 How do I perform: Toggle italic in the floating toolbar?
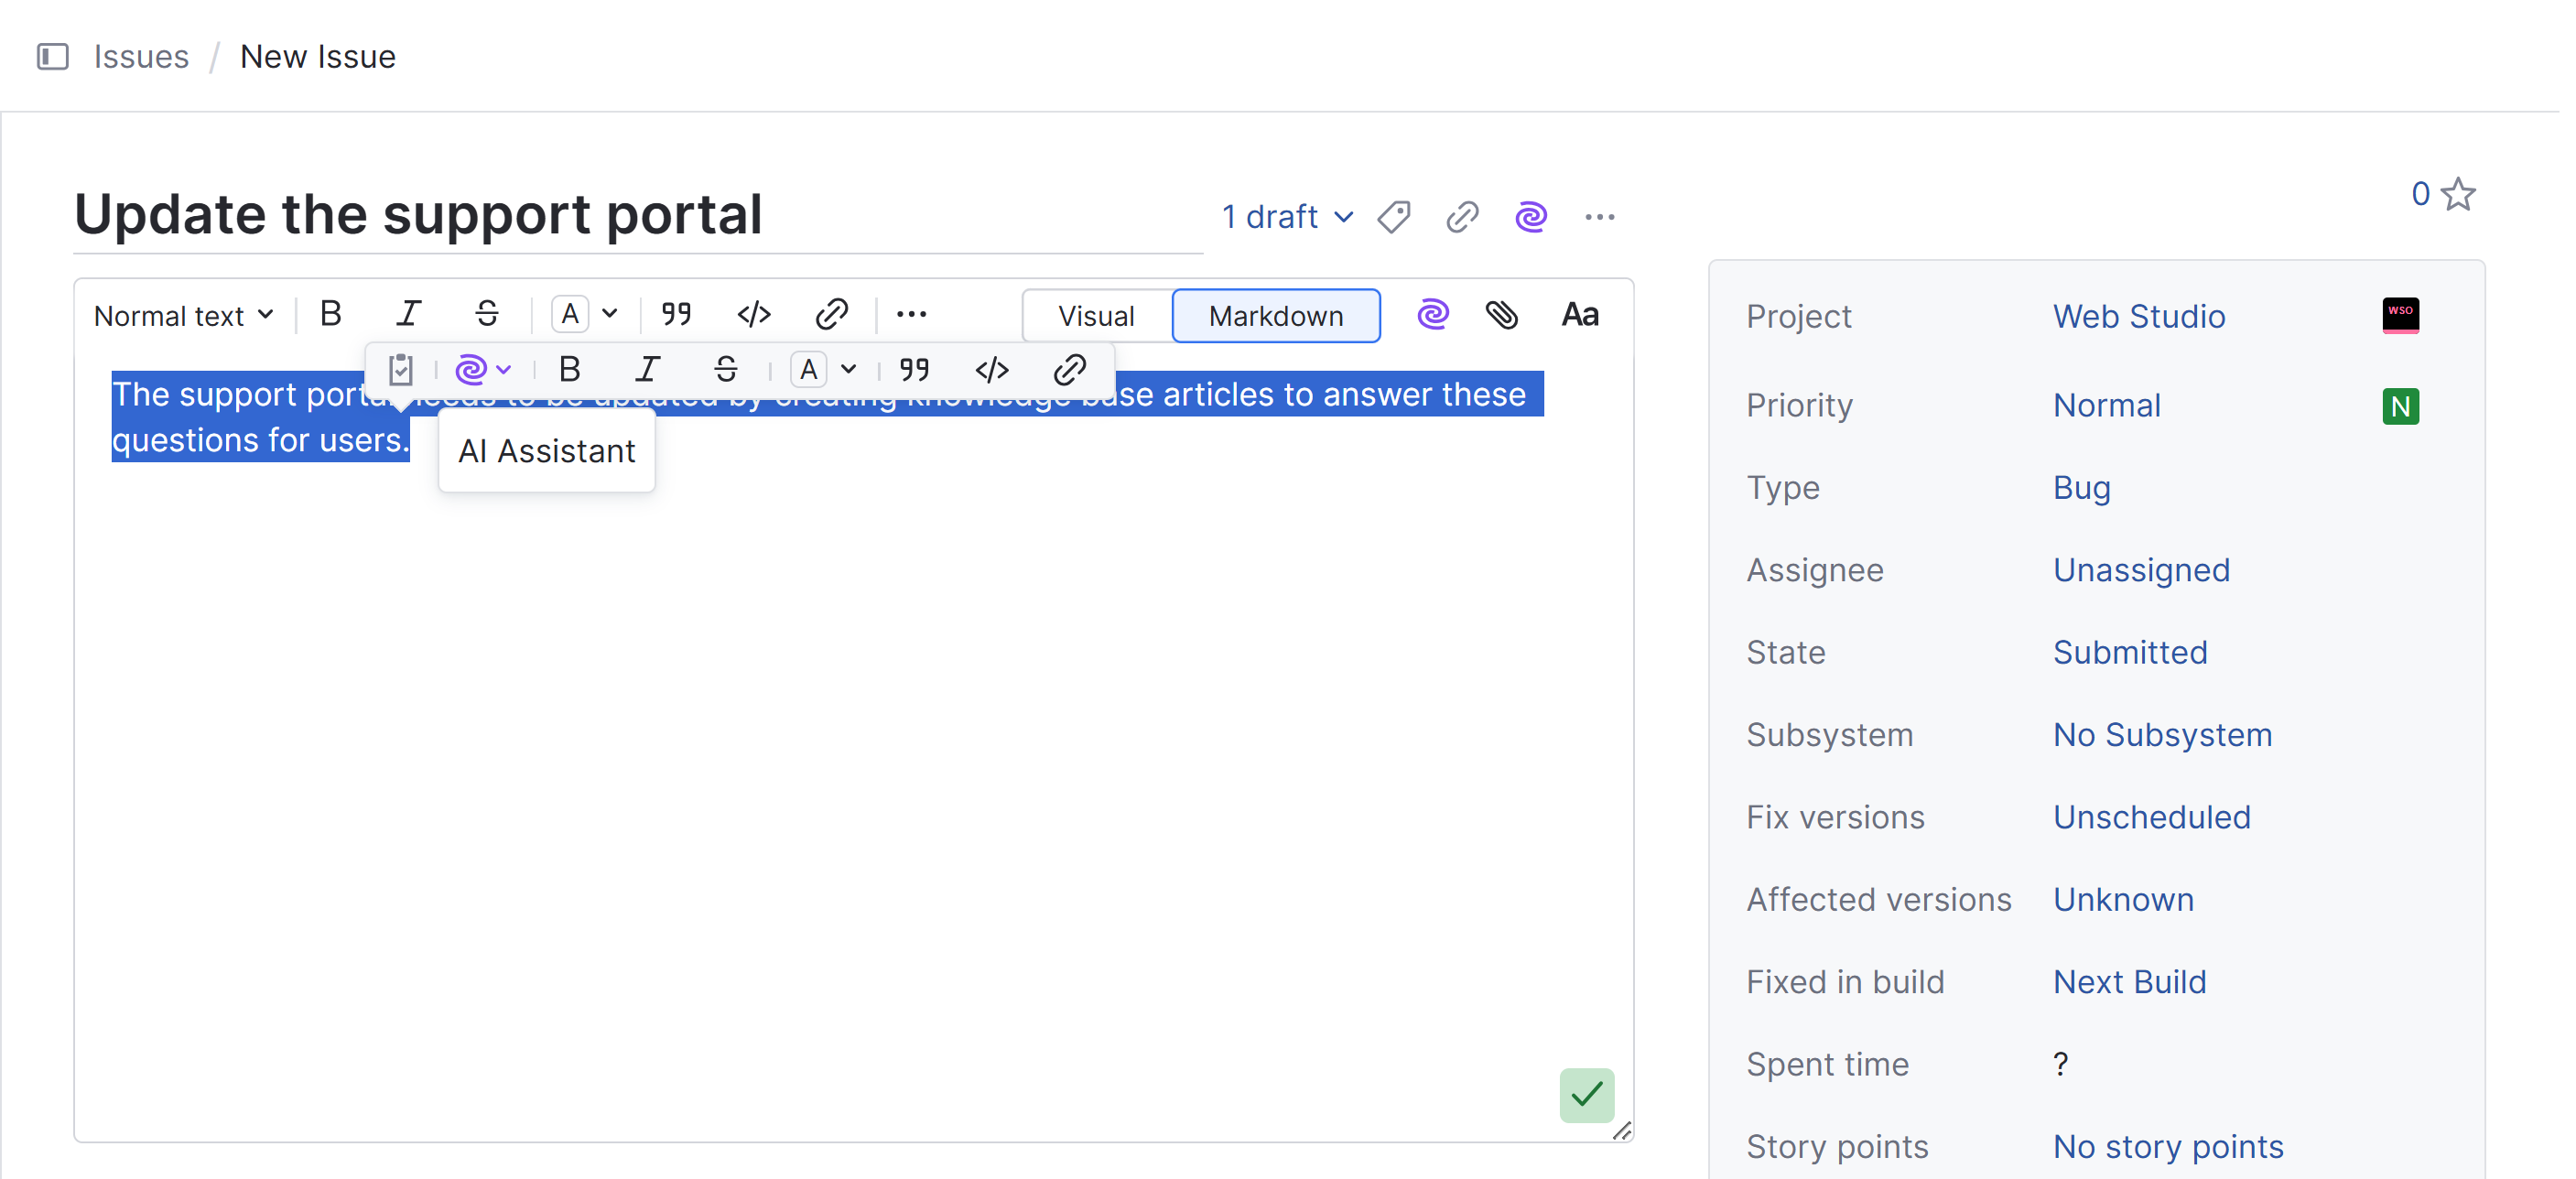648,370
